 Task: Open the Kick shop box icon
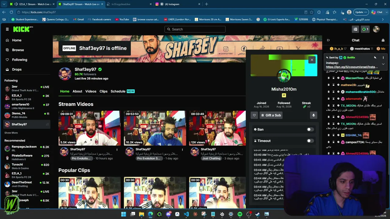pyautogui.click(x=355, y=29)
